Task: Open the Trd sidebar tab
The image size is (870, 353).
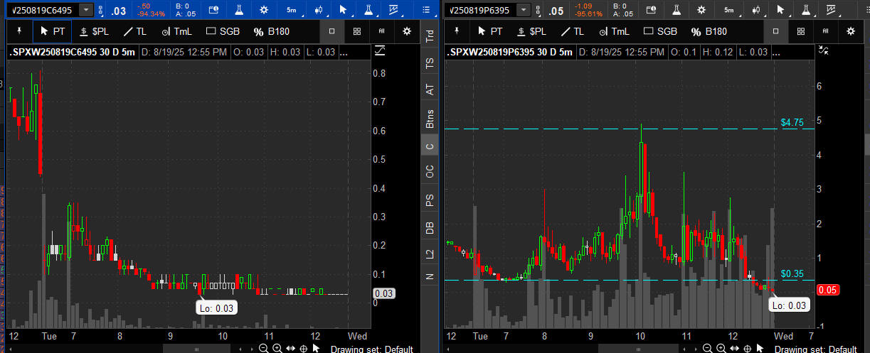Action: click(x=429, y=37)
